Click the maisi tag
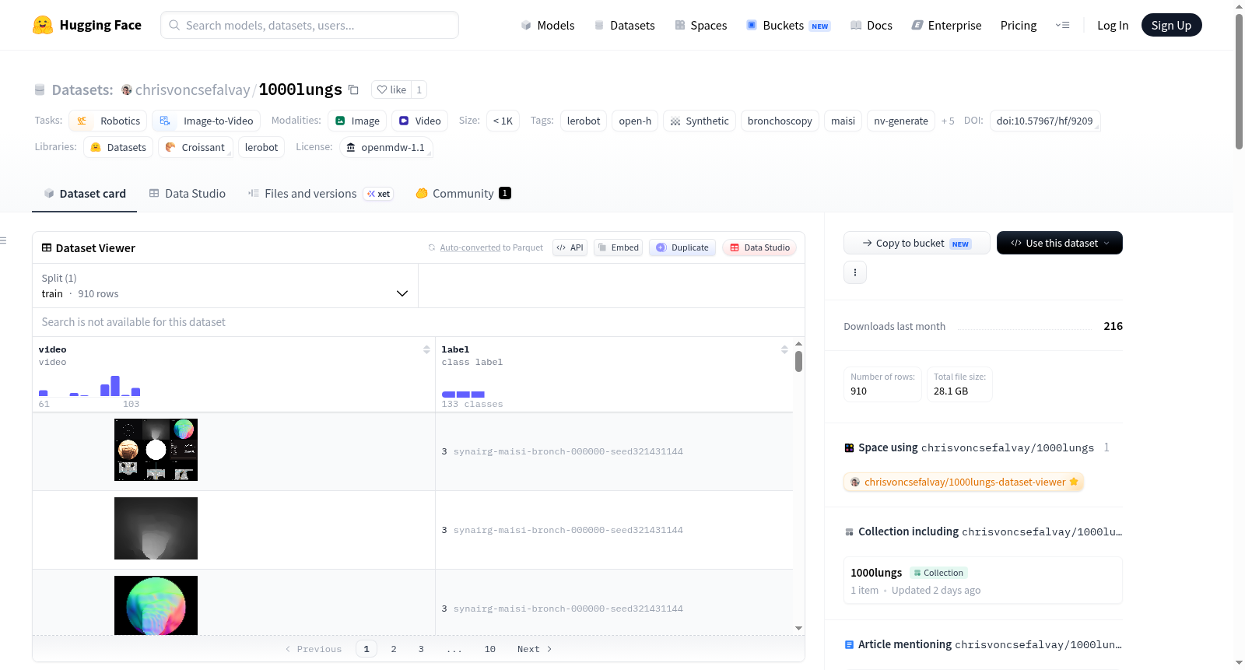 pos(843,121)
